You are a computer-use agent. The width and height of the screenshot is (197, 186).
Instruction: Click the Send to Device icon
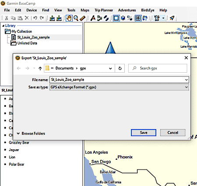[52, 18]
